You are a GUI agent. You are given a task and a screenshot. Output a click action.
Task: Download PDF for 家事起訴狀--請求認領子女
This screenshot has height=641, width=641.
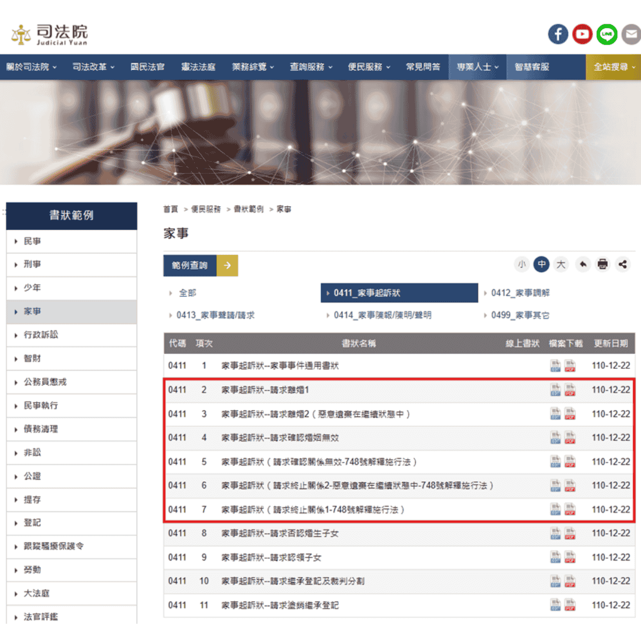(570, 557)
